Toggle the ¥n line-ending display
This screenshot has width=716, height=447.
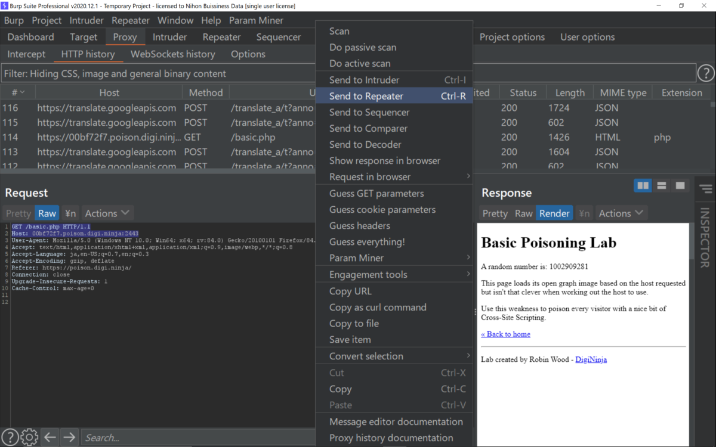(70, 213)
